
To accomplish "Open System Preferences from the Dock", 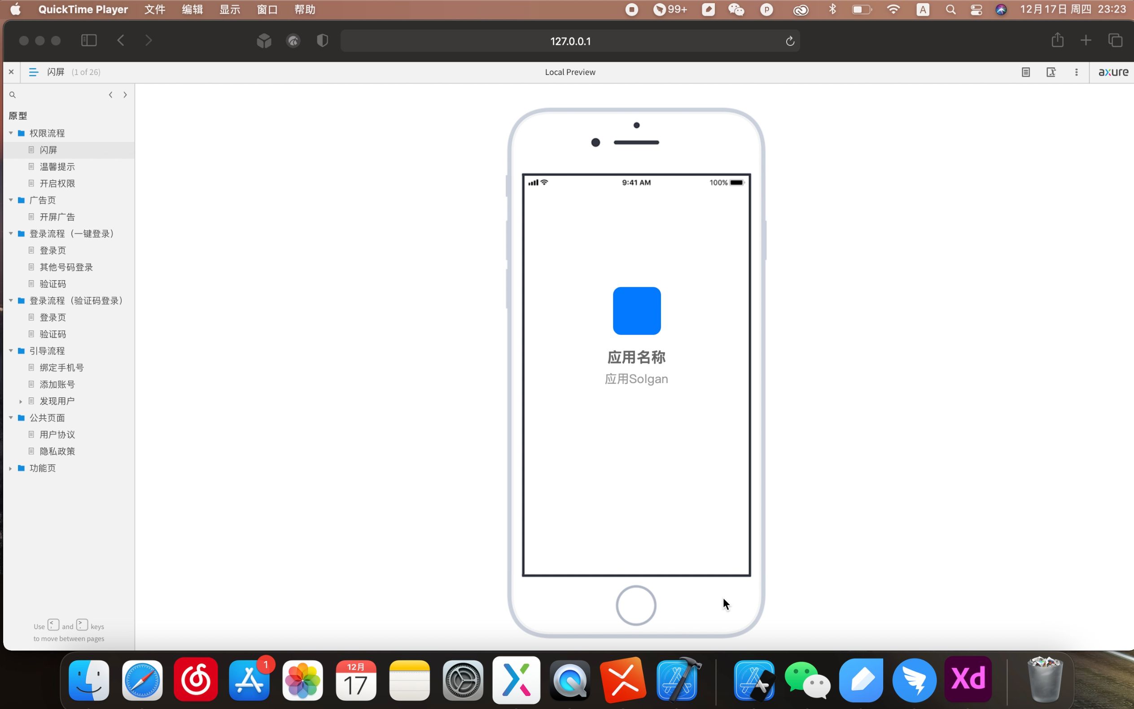I will pyautogui.click(x=463, y=680).
